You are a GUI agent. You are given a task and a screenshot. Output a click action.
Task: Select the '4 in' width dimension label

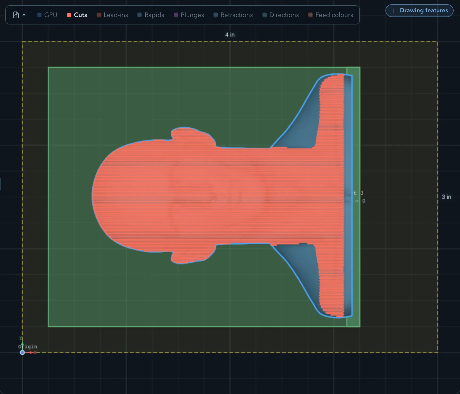230,35
